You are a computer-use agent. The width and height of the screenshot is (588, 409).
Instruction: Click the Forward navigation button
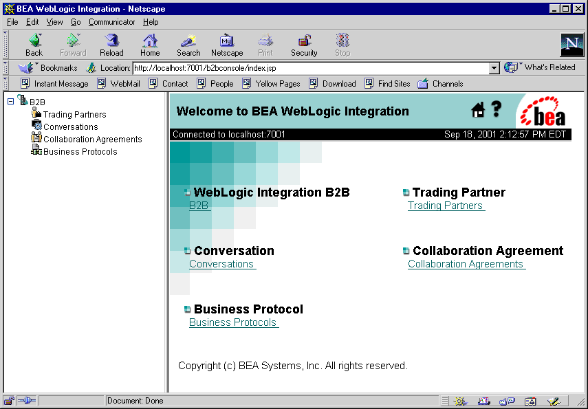click(73, 45)
